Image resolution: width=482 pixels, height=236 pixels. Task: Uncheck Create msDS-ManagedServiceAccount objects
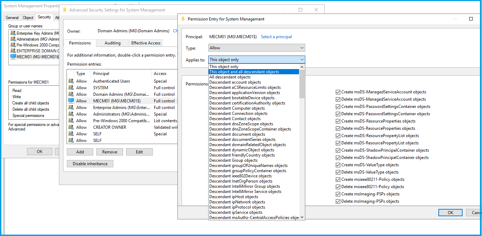pyautogui.click(x=338, y=92)
